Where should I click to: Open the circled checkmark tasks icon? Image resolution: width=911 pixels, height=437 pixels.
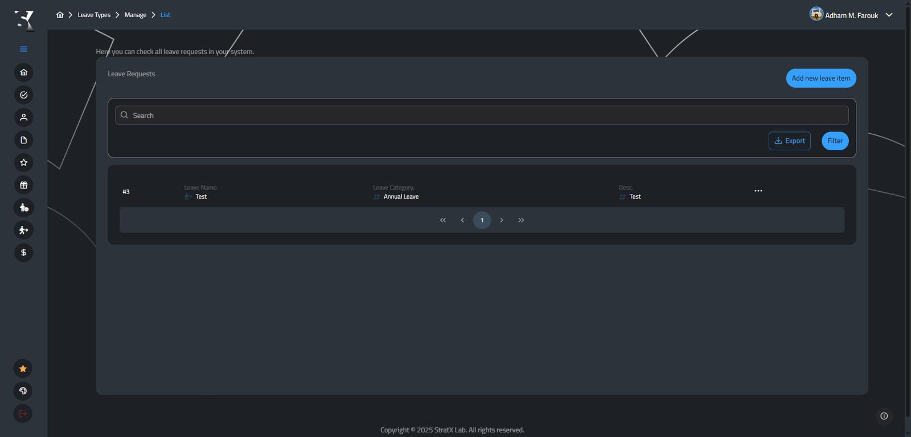click(24, 95)
